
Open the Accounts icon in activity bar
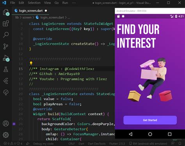(x=6, y=123)
